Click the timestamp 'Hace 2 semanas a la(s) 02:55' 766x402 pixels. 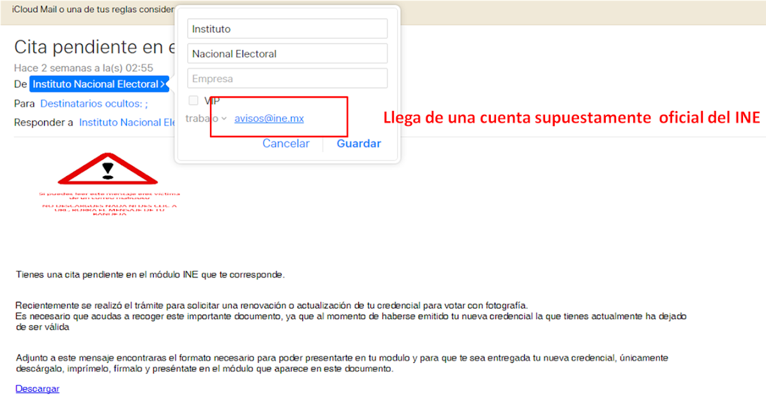[x=84, y=68]
